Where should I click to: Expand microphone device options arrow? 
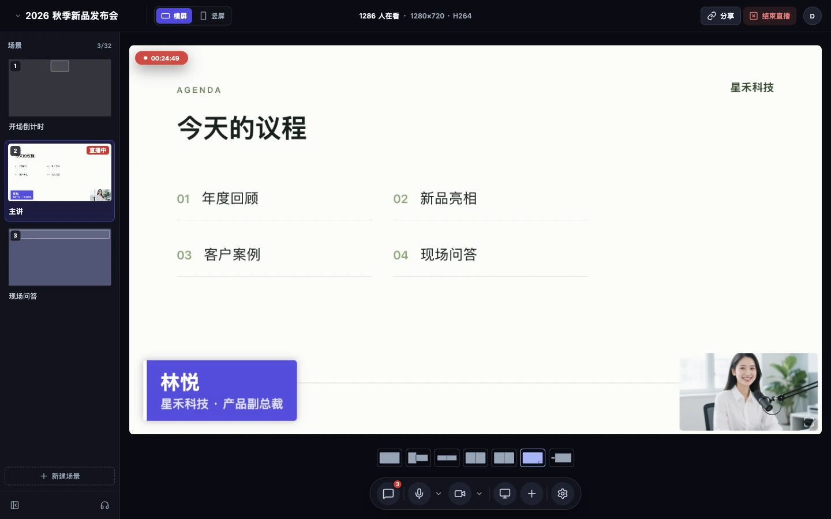439,494
